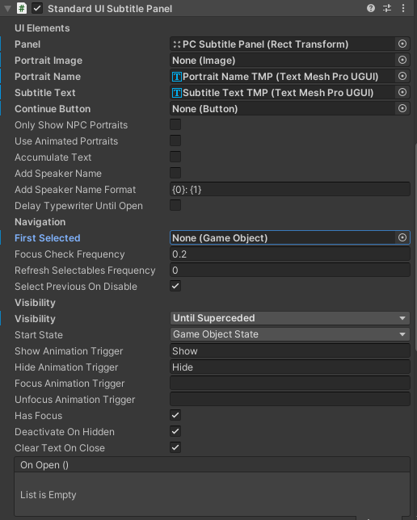This screenshot has height=520, width=417.
Task: Open Start State dropdown set to Game Object State
Action: pos(290,334)
